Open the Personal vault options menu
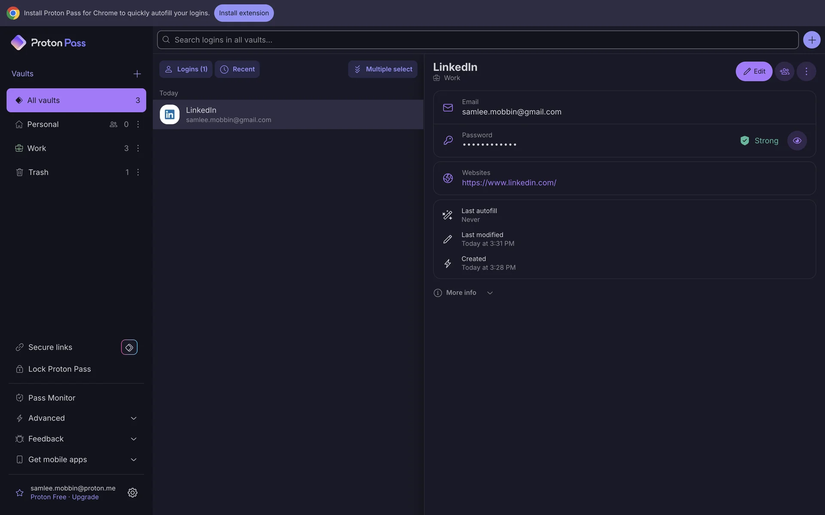Screen dimensions: 825x515 point(138,124)
